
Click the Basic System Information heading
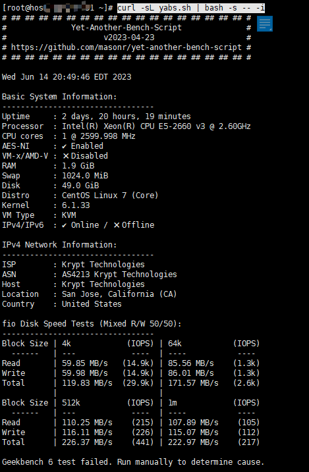59,97
